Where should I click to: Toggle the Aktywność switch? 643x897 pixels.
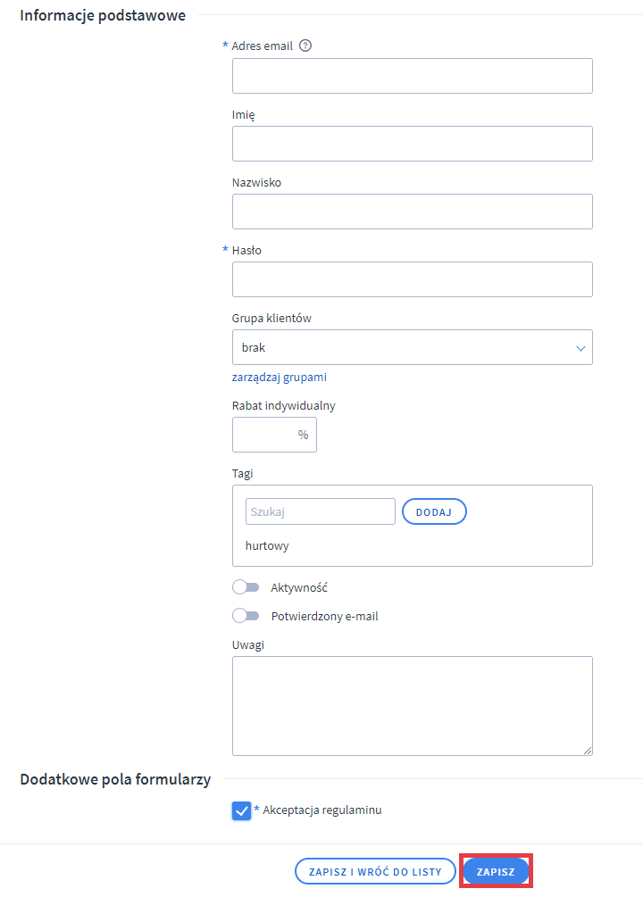[x=245, y=587]
